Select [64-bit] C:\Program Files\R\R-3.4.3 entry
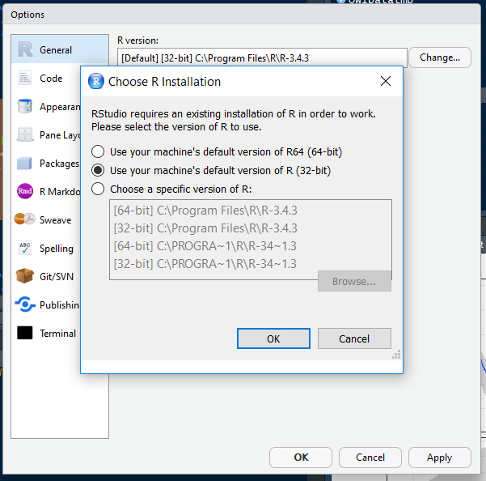The height and width of the screenshot is (481, 486). tap(251, 211)
